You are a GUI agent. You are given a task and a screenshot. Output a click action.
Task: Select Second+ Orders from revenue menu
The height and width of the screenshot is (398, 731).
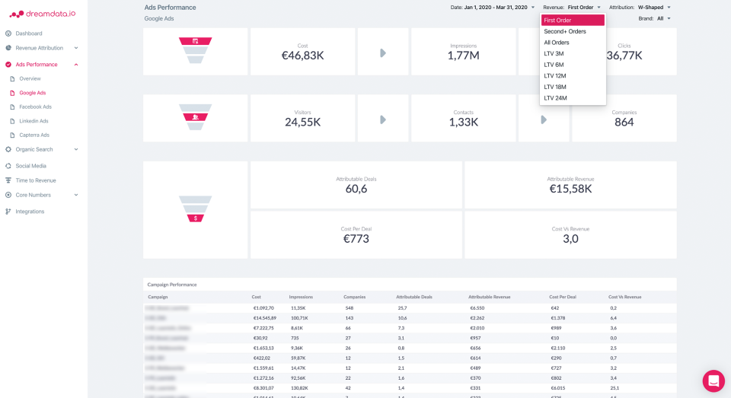(565, 31)
